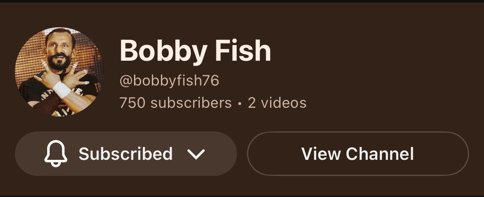Click the word Channel in the outlined button
Image resolution: width=484 pixels, height=197 pixels.
pos(380,154)
